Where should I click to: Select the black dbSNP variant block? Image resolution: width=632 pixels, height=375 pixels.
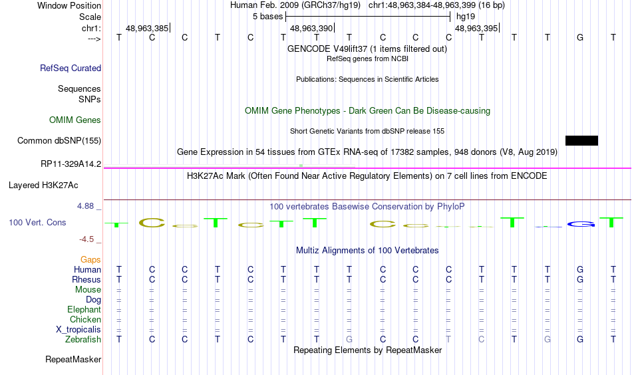[581, 140]
